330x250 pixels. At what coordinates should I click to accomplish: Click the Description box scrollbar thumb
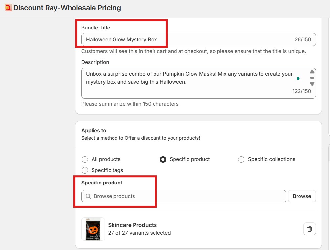(312, 78)
